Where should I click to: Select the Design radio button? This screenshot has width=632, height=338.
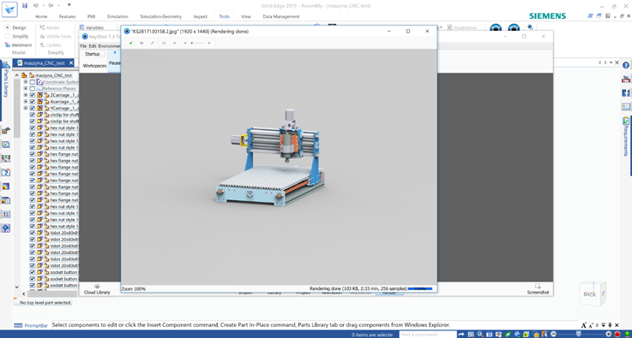point(7,27)
